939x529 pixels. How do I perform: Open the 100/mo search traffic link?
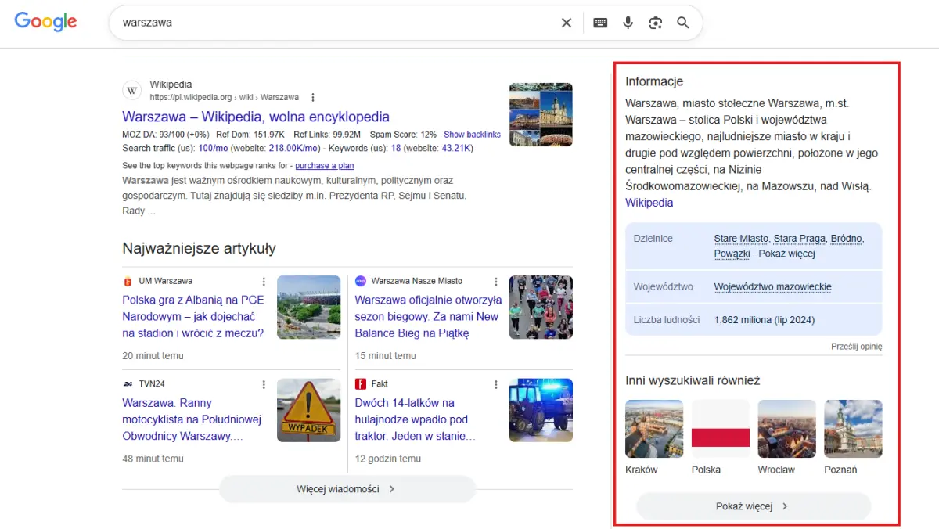212,148
